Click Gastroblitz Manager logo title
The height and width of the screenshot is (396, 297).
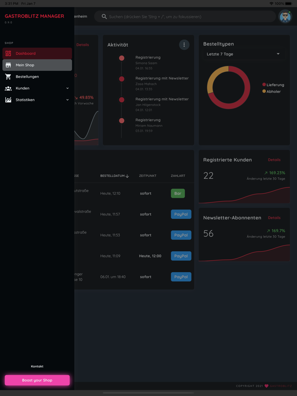click(34, 16)
